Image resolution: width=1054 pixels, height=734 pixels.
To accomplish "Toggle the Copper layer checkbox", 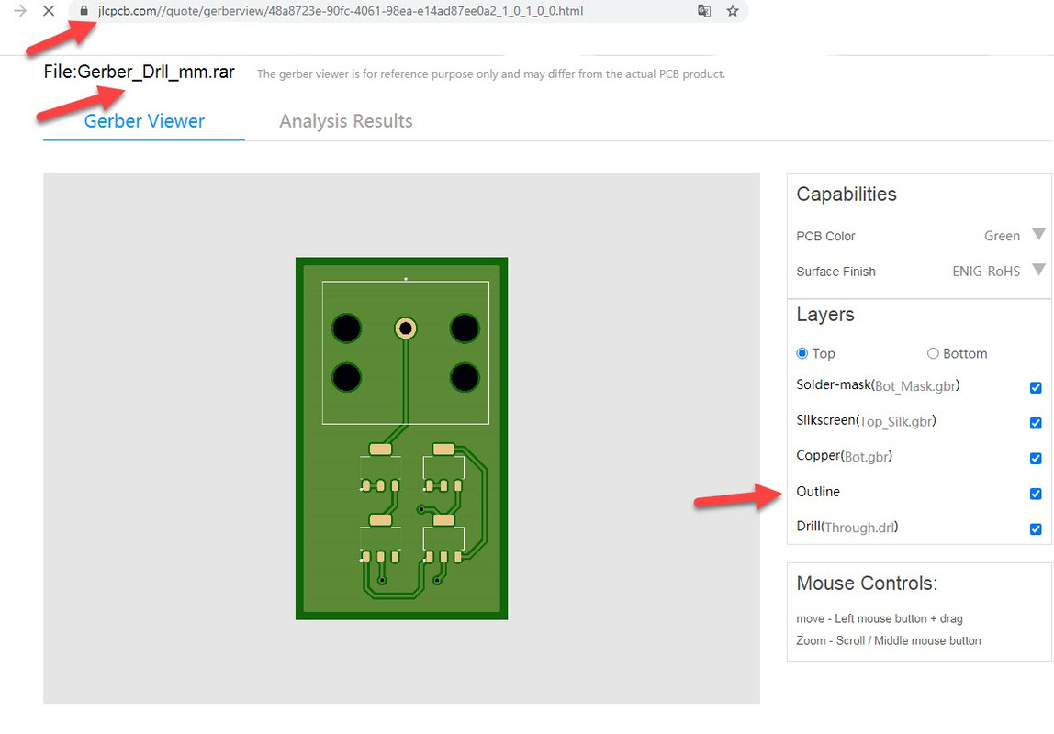I will point(1036,458).
